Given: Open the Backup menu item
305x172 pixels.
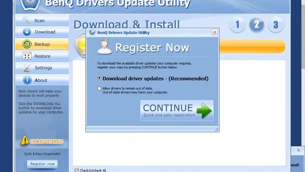Looking at the screenshot, I should point(42,44).
